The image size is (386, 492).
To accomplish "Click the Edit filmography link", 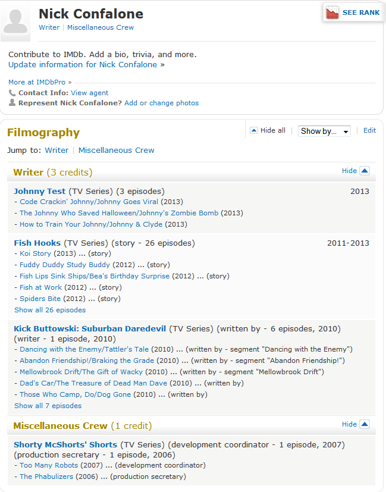I will pyautogui.click(x=369, y=130).
